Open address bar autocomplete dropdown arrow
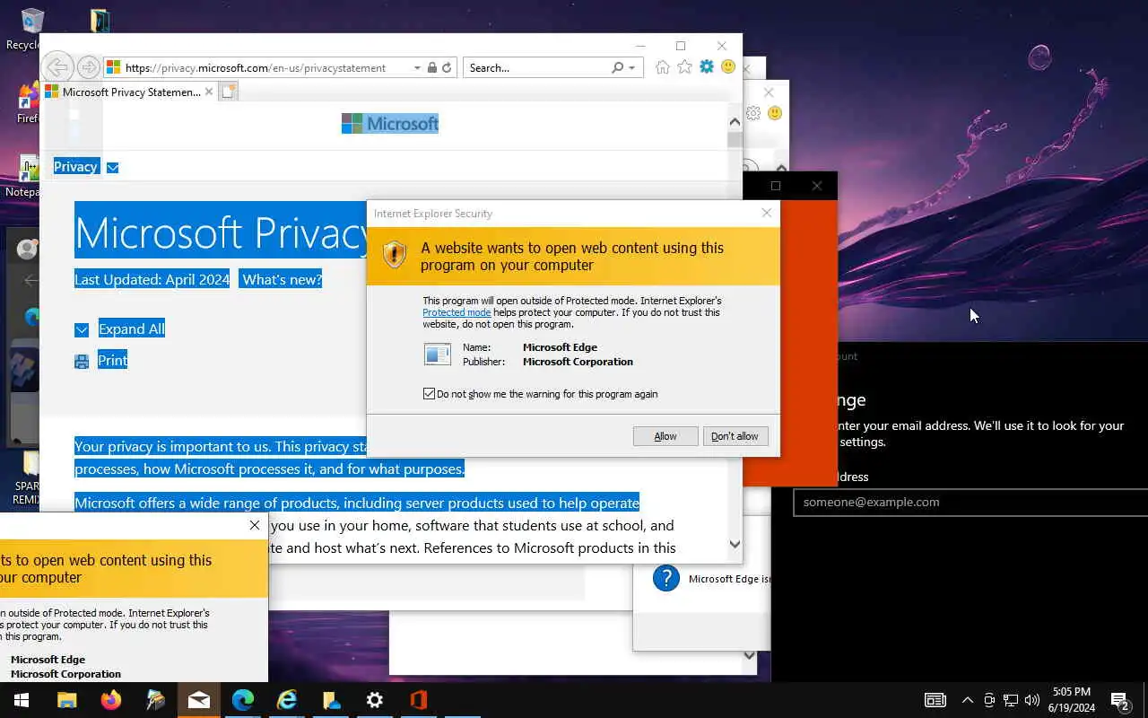This screenshot has width=1148, height=718. point(417,68)
